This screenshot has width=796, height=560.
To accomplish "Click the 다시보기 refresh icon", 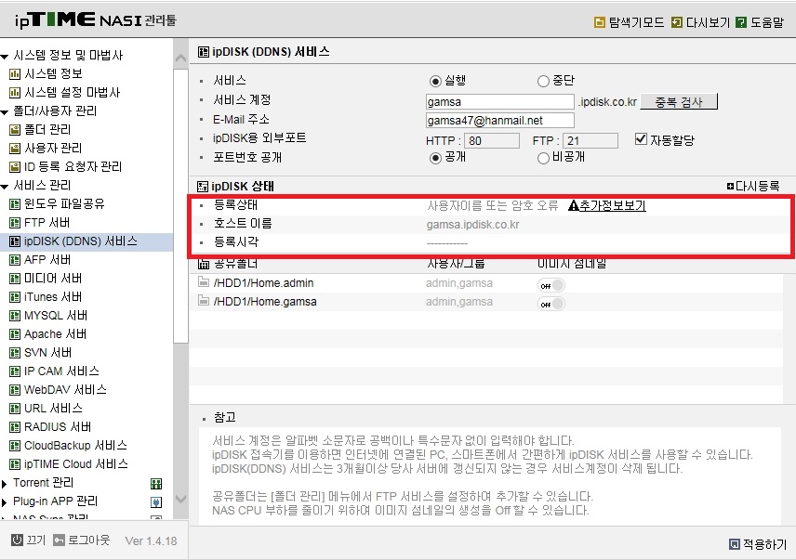I will (x=677, y=22).
